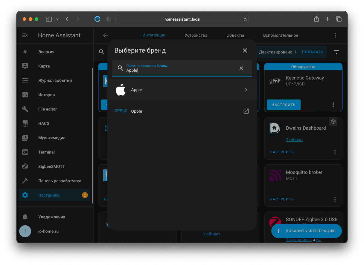
Task: Open Dwains Dashboard card options menu
Action: tap(335, 152)
